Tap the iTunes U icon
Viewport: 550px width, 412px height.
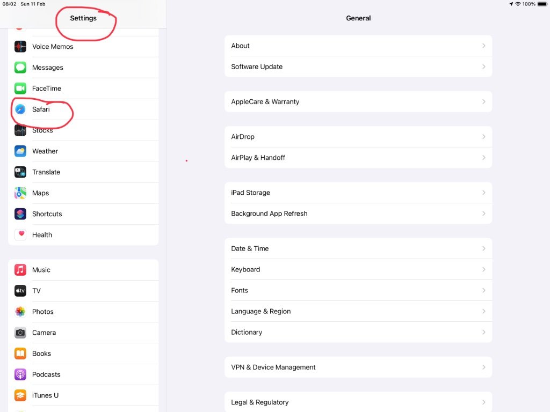(20, 395)
